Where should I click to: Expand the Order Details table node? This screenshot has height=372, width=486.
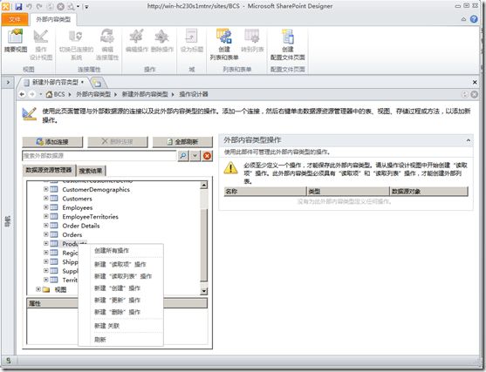pos(45,225)
